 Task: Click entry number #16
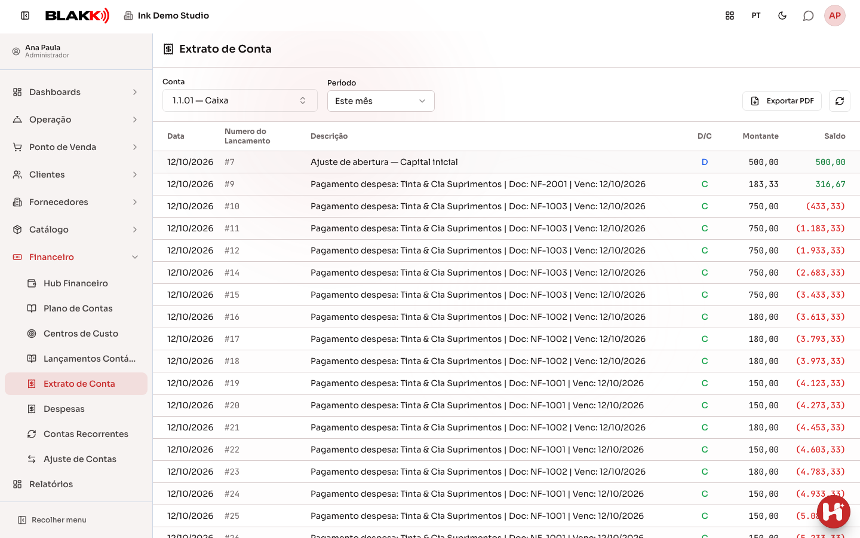(x=232, y=317)
